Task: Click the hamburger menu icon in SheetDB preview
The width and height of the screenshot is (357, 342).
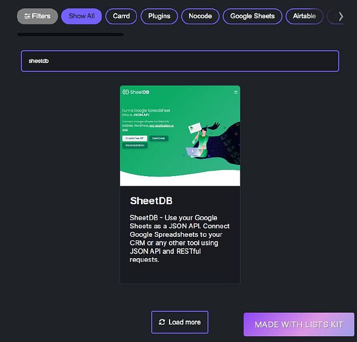Action: point(236,92)
